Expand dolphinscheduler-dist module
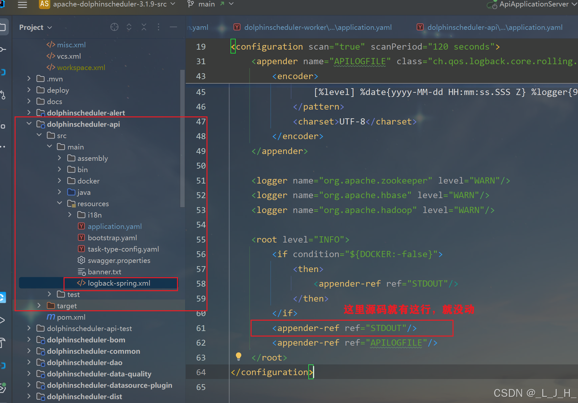 click(29, 396)
